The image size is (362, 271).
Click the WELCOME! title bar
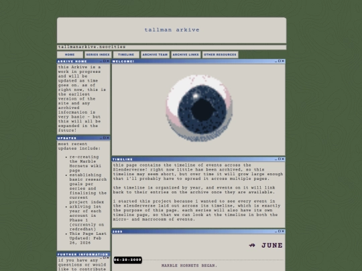pyautogui.click(x=198, y=61)
